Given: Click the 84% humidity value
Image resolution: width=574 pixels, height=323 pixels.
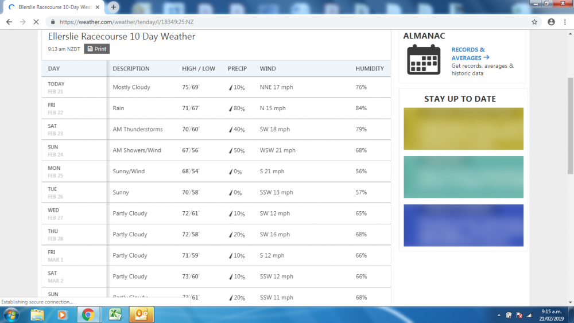Looking at the screenshot, I should [361, 108].
